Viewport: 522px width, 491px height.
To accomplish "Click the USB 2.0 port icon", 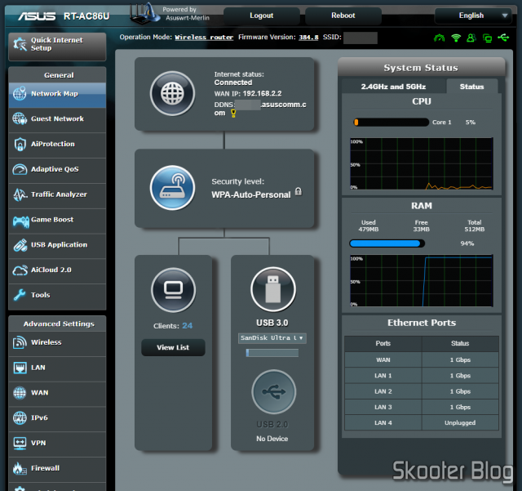I will coord(274,391).
